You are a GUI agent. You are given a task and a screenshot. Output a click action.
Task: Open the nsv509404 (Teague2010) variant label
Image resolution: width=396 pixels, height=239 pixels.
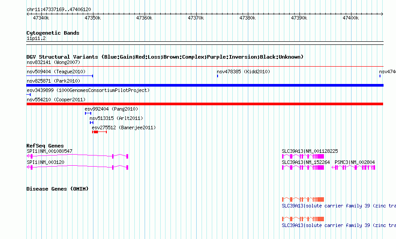56,72
